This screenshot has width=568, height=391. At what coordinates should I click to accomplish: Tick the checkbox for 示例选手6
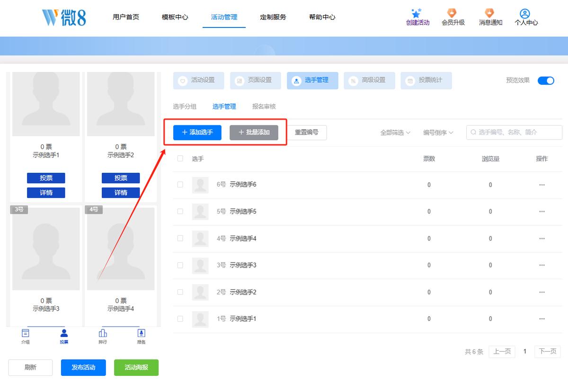180,185
